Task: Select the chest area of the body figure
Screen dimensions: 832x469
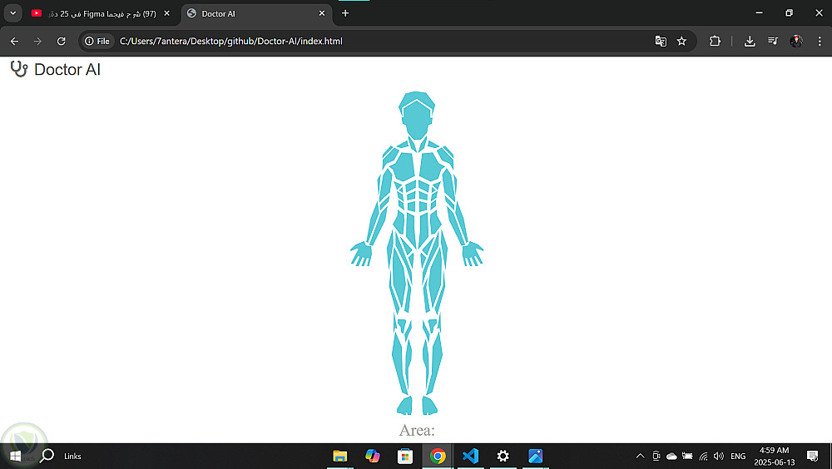Action: tap(417, 165)
